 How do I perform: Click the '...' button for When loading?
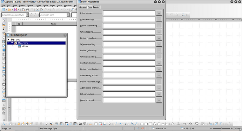point(159,32)
